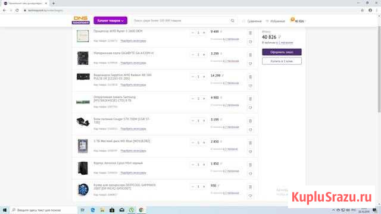This screenshot has height=214, width=381.
Task: Click the product search input field
Action: click(x=181, y=21)
